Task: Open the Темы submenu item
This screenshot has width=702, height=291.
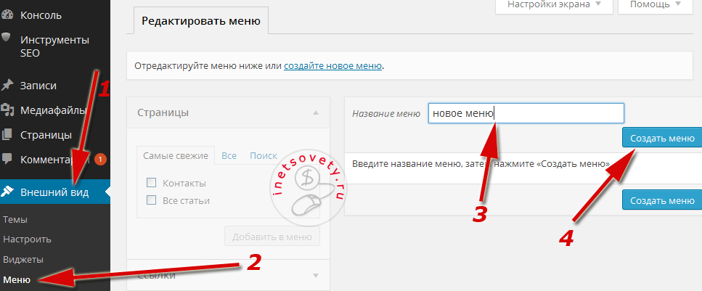Action: click(x=15, y=220)
